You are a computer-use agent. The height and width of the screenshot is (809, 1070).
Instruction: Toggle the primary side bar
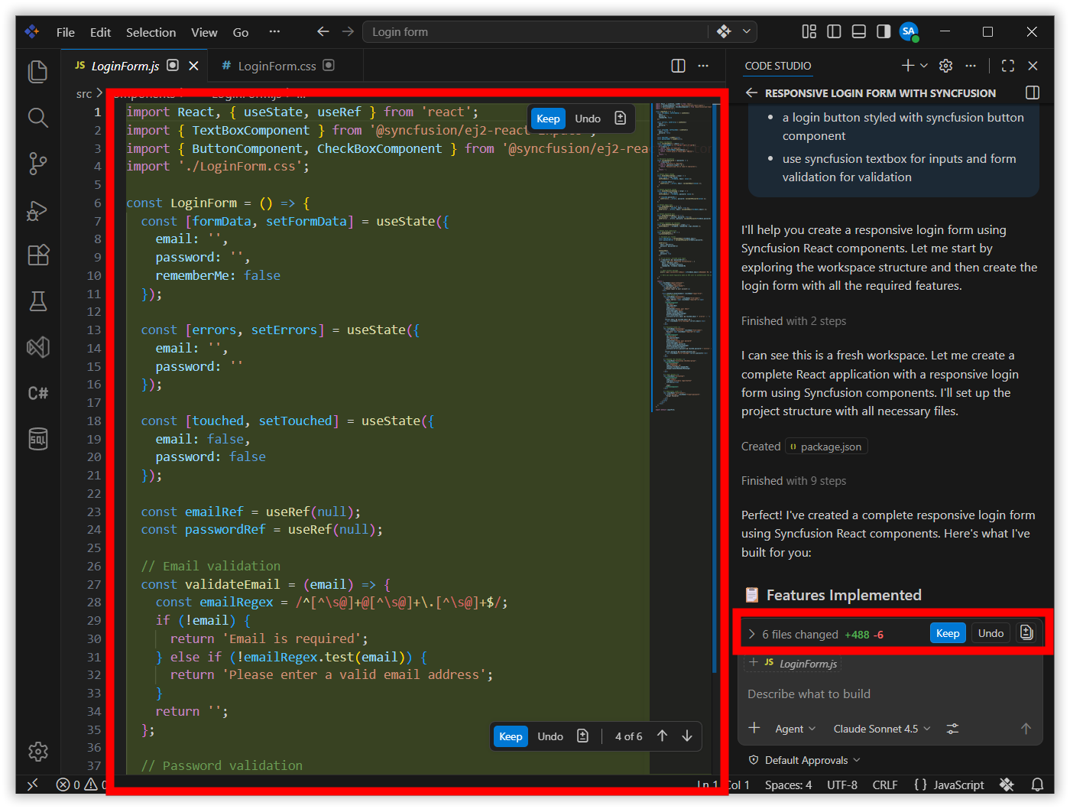[x=834, y=31]
